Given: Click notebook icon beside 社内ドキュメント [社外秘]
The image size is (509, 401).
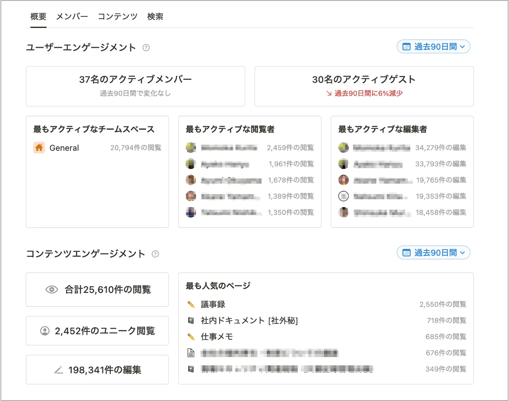Looking at the screenshot, I should pos(191,320).
